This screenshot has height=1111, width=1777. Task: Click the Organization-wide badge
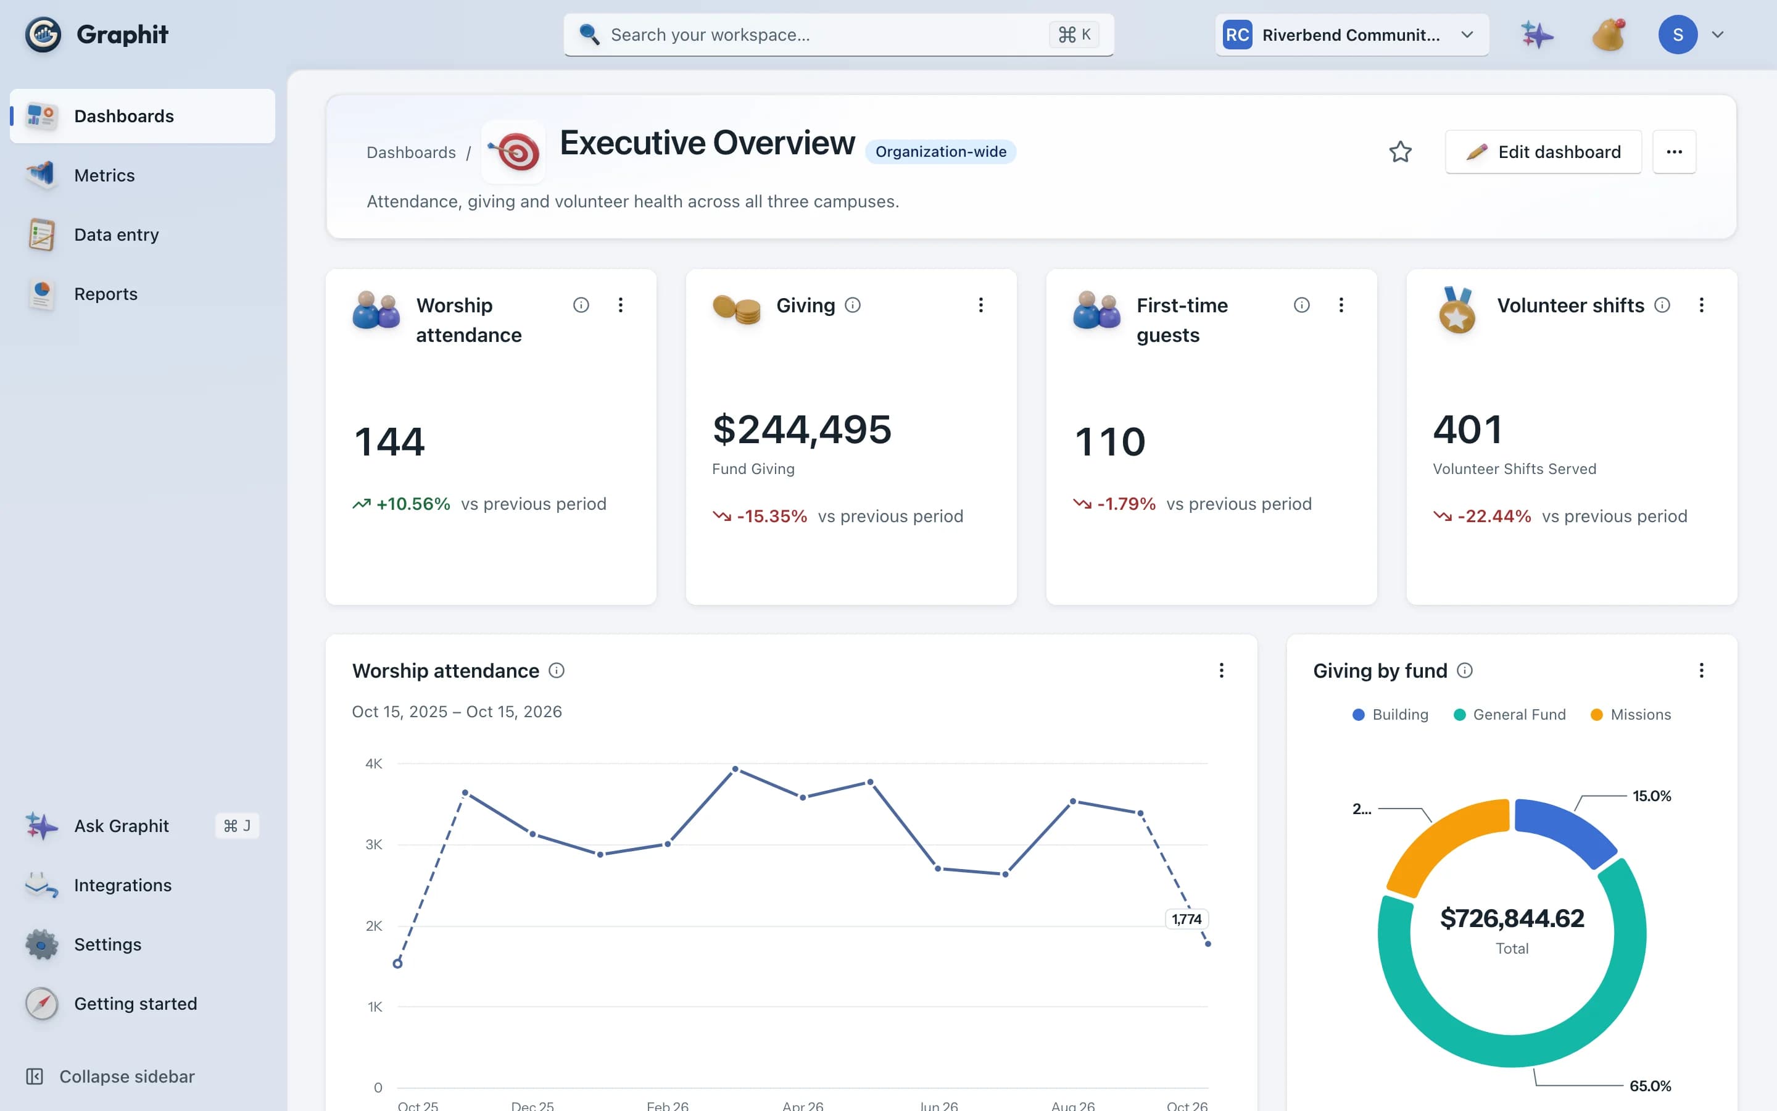pos(940,152)
